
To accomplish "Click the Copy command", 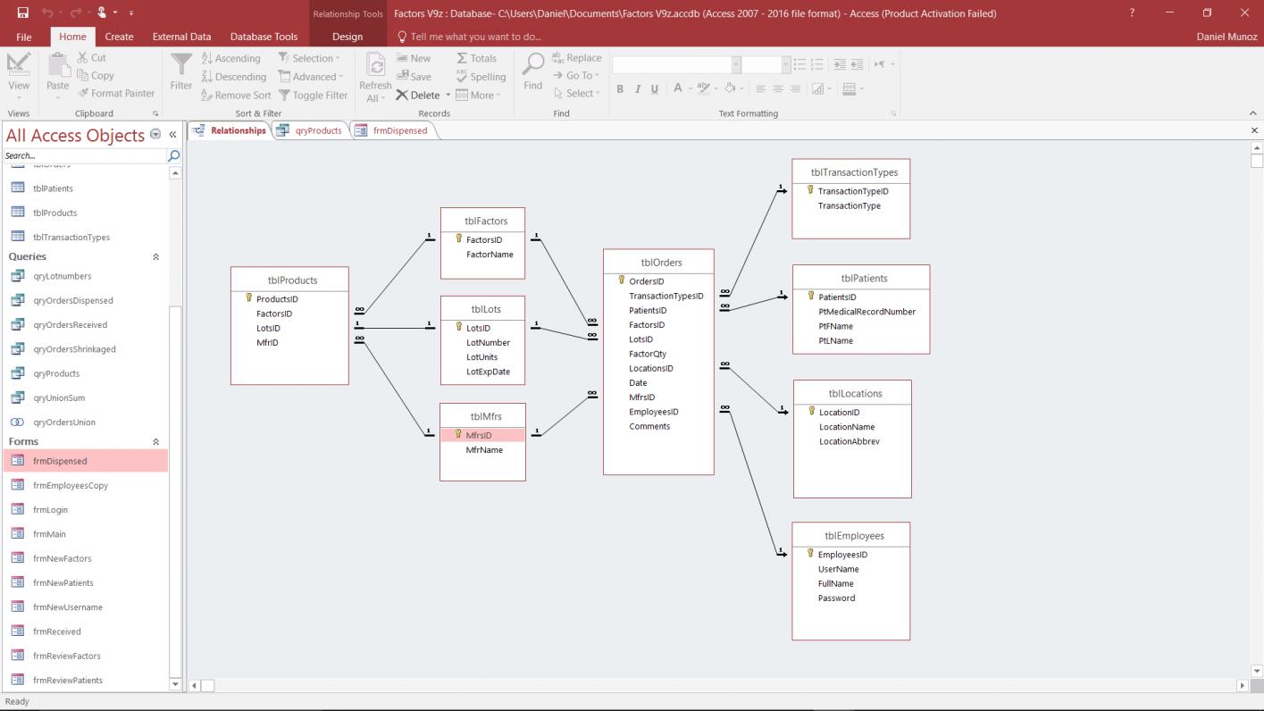I will coord(96,76).
